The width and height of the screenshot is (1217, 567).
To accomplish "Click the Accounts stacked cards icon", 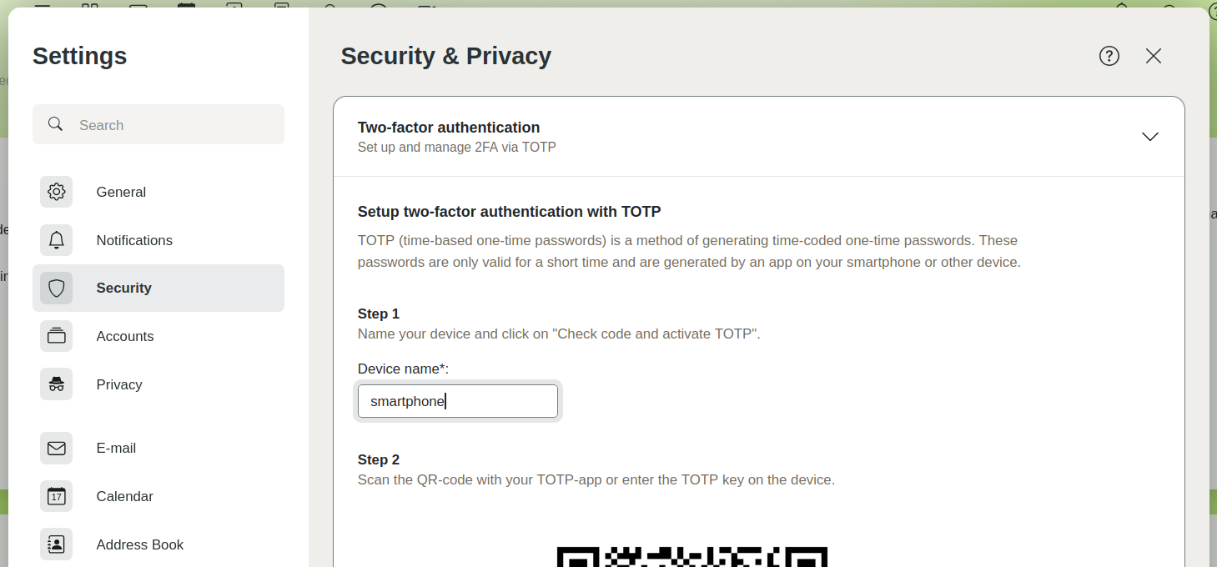I will click(57, 336).
